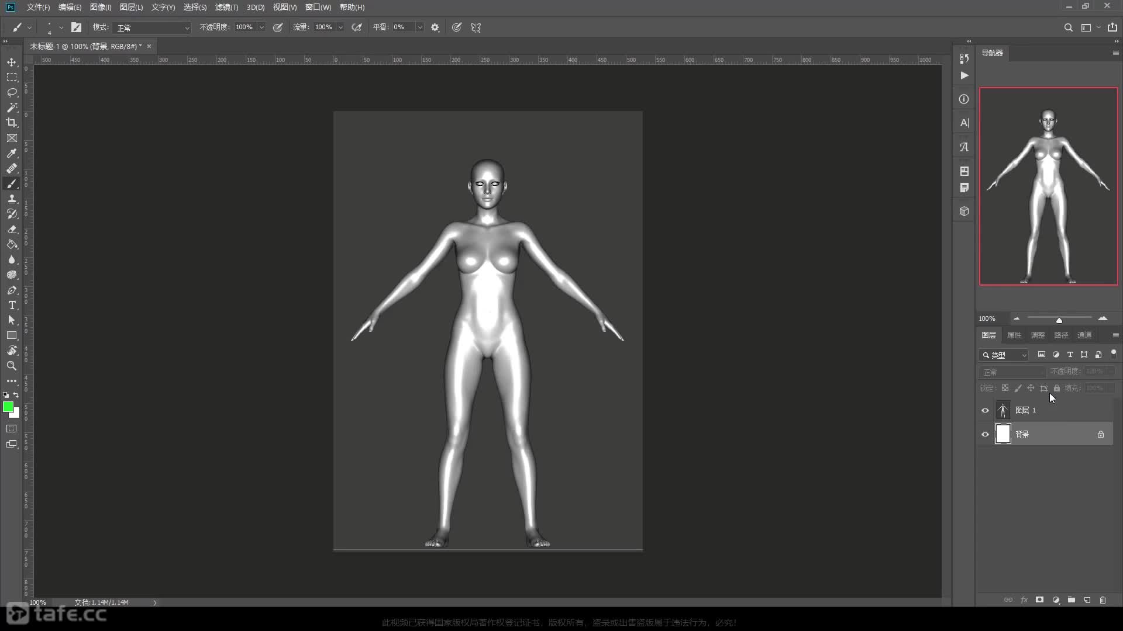This screenshot has height=631, width=1123.
Task: Select the Frame tool
Action: click(12, 138)
